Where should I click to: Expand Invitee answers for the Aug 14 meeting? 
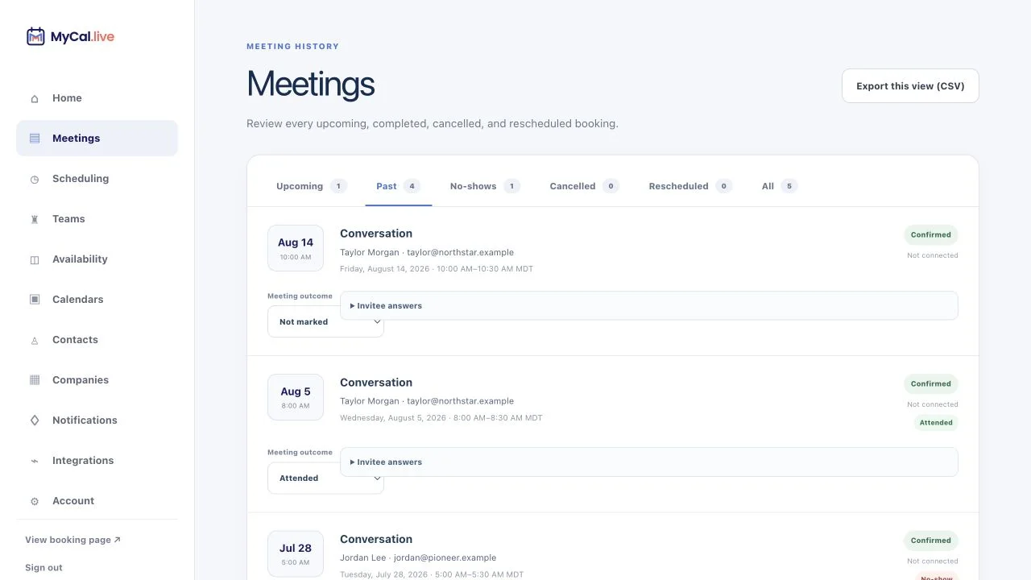coord(649,305)
